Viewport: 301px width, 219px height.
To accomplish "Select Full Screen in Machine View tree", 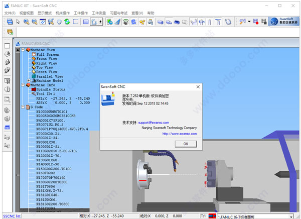I will [48, 54].
